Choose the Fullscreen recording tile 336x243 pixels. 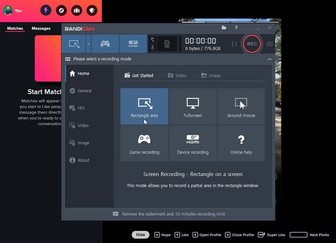193,107
